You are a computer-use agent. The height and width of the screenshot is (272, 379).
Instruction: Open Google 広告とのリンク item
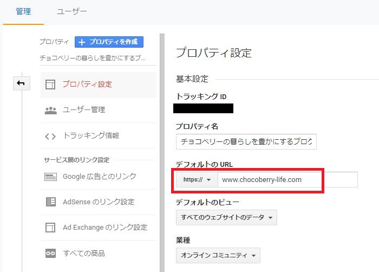point(99,177)
